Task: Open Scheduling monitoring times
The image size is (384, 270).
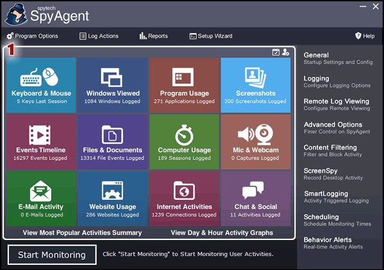Action: (x=337, y=220)
